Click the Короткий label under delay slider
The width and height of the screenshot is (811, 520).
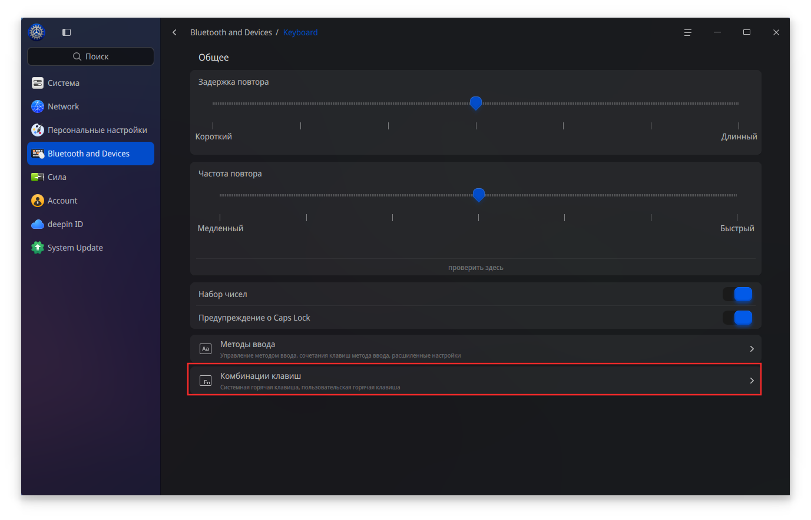(214, 136)
